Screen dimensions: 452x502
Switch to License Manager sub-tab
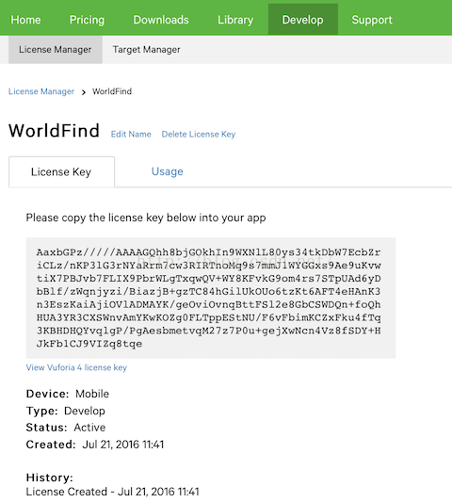[56, 50]
